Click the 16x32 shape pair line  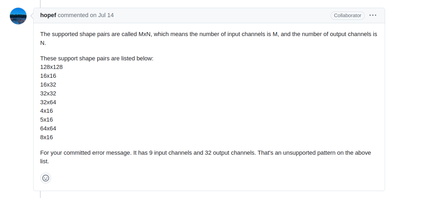click(48, 85)
